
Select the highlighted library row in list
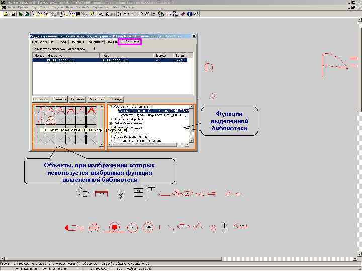point(110,60)
